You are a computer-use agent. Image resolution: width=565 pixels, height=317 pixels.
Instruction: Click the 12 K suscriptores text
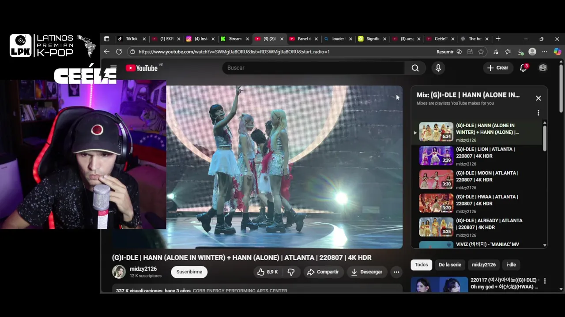(x=146, y=276)
